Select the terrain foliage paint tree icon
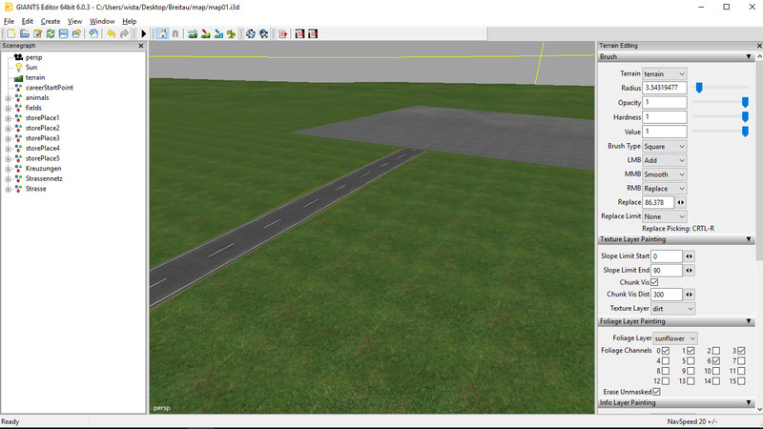The image size is (763, 429). click(231, 34)
